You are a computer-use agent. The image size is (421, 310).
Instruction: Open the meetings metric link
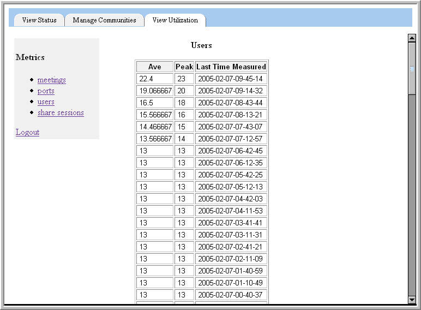(52, 80)
